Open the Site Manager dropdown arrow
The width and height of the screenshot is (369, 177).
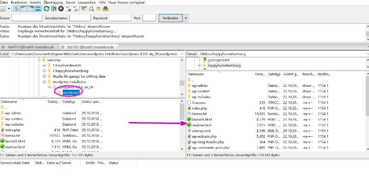pos(9,9)
